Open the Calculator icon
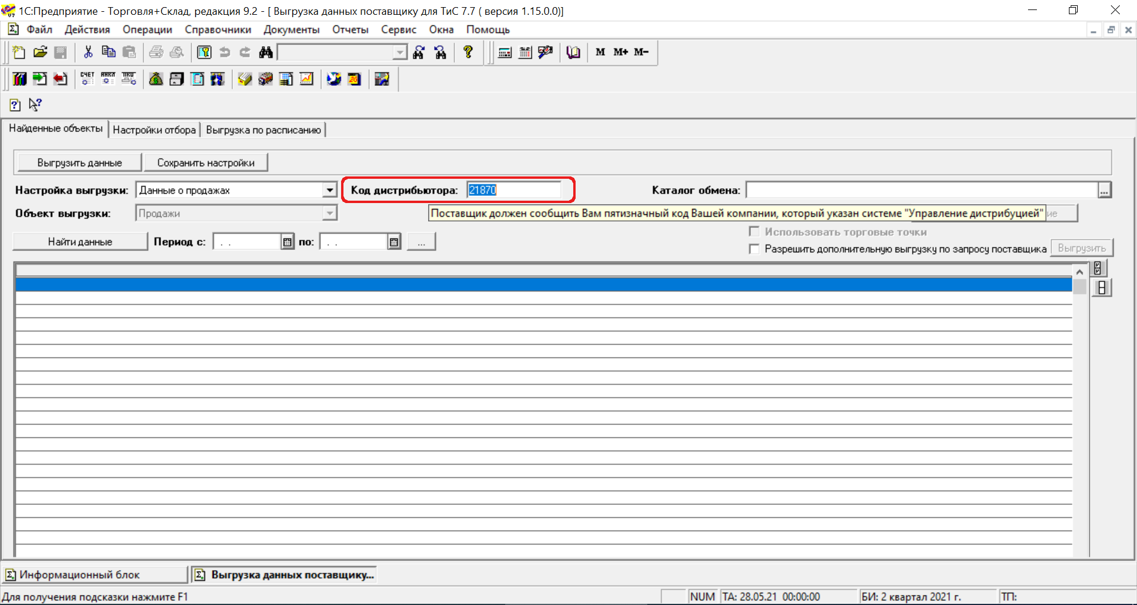 [x=505, y=52]
